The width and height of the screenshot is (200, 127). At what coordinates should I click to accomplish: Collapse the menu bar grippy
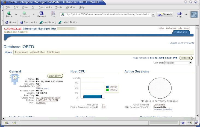pyautogui.click(x=2, y=7)
